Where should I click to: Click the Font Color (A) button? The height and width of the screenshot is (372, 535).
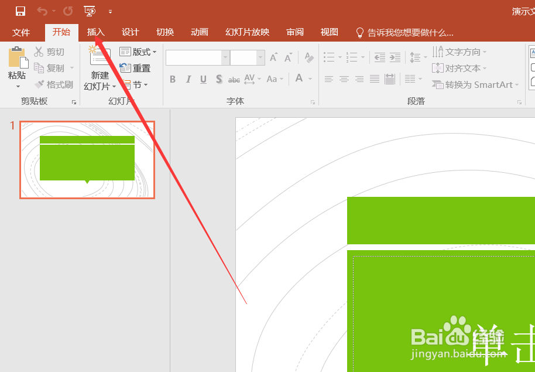tap(299, 79)
